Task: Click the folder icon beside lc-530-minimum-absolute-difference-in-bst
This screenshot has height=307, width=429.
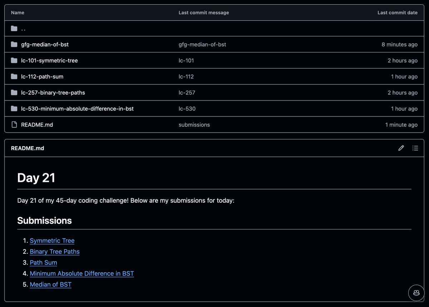Action: click(14, 109)
